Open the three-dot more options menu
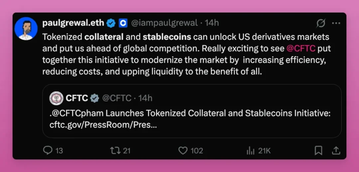Screen dimensions: 359x172 click(x=336, y=23)
